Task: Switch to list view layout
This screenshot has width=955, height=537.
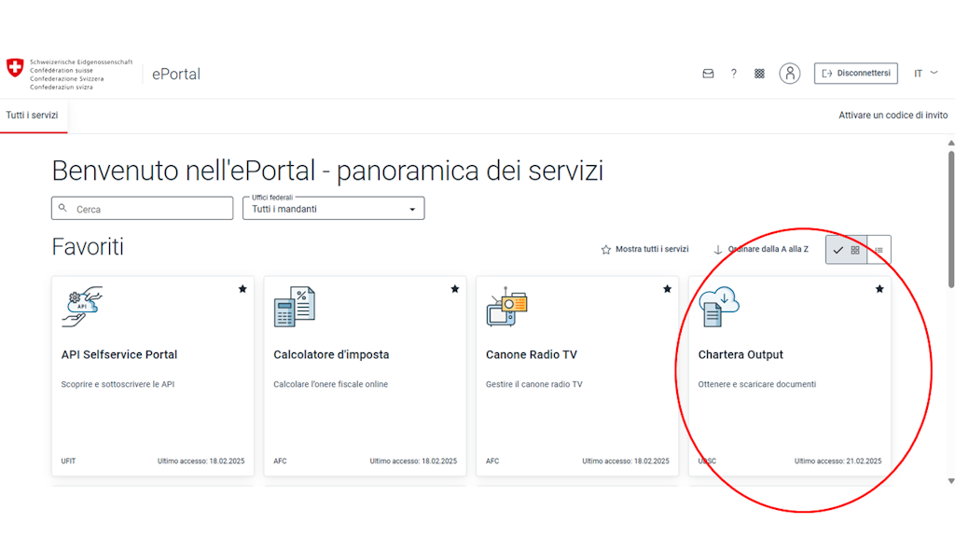Action: 878,249
